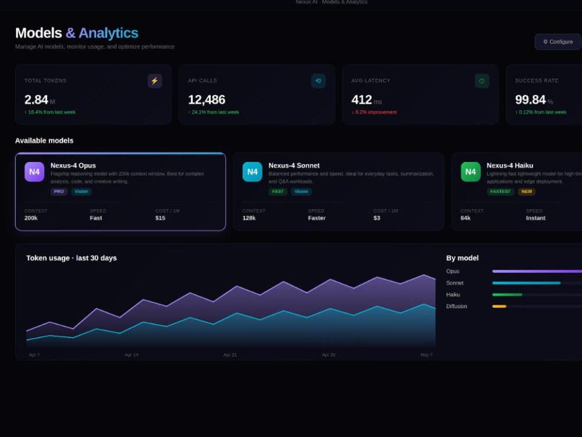Screen dimensions: 582x437
Task: Click '0.12% from last week' text
Action: [x=542, y=112]
